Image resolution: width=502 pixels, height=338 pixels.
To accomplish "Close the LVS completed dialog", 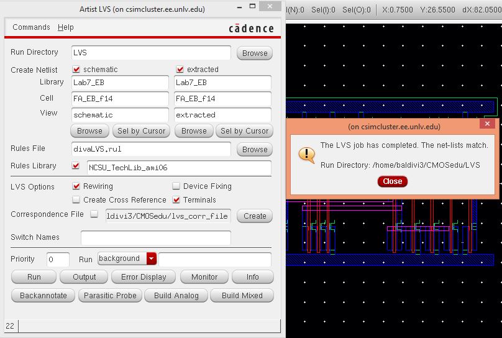I will coord(392,181).
